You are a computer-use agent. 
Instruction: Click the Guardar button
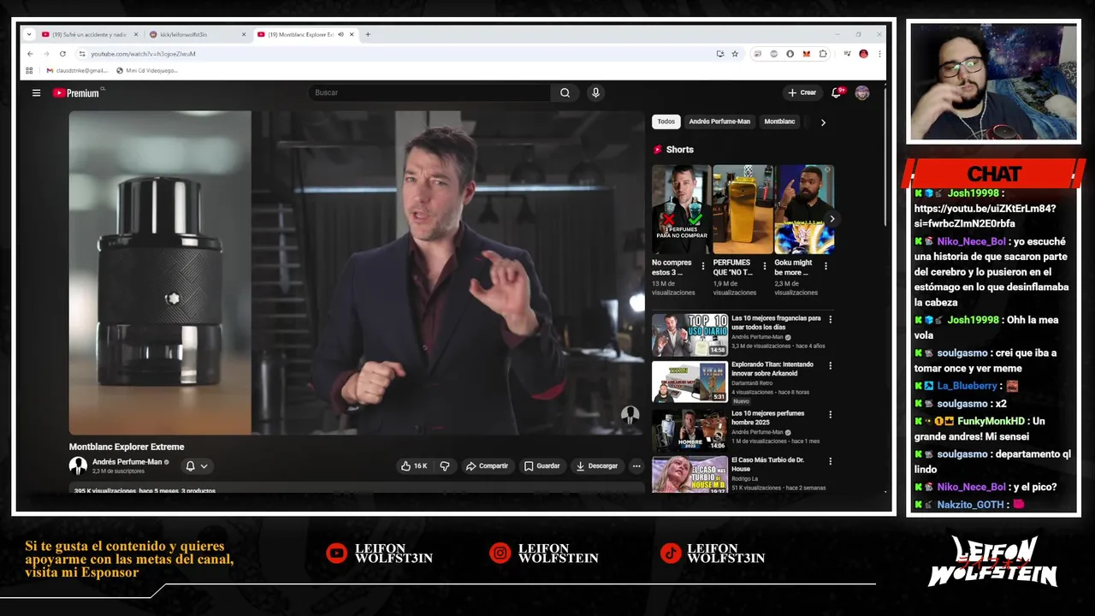(x=542, y=466)
